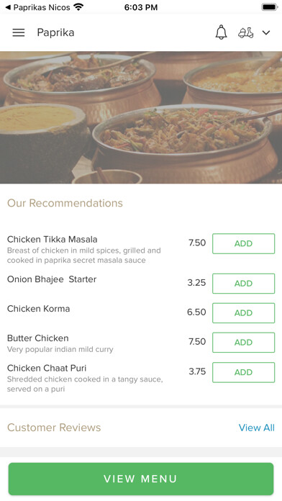Tap the battery status icon
This screenshot has width=282, height=501.
tap(270, 7)
